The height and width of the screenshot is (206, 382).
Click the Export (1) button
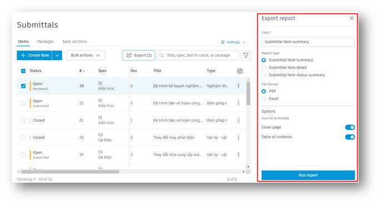point(138,56)
